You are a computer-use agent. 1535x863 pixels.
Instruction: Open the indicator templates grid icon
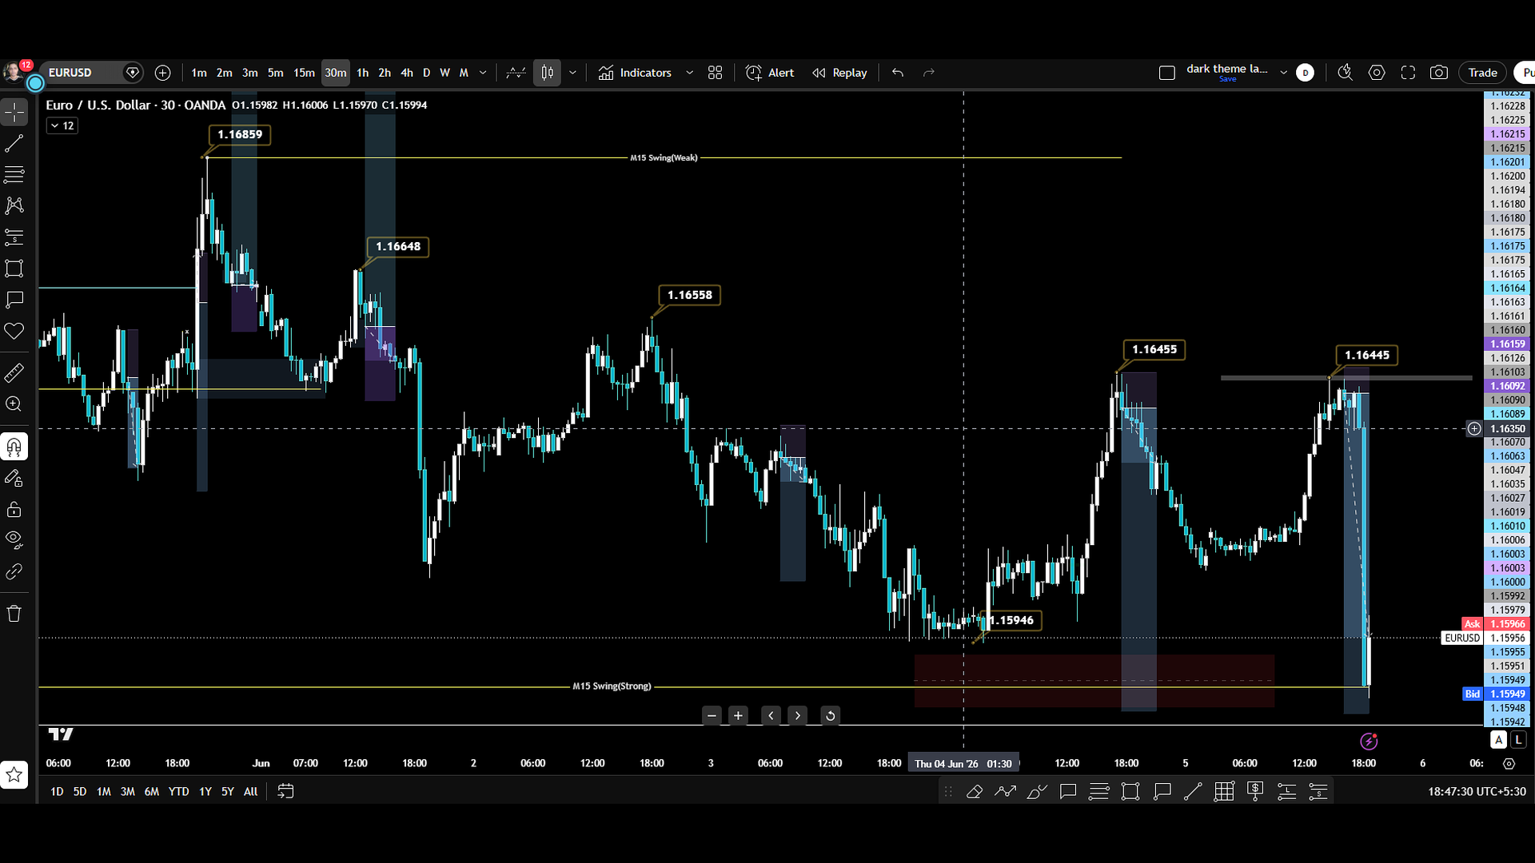[716, 73]
